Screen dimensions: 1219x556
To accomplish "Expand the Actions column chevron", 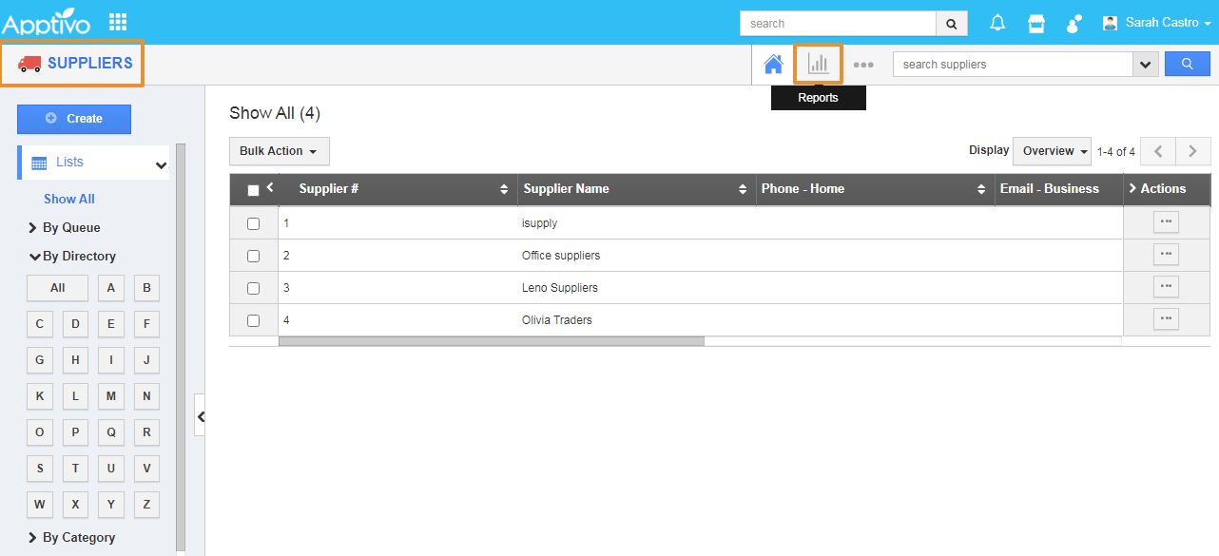I will [1132, 188].
